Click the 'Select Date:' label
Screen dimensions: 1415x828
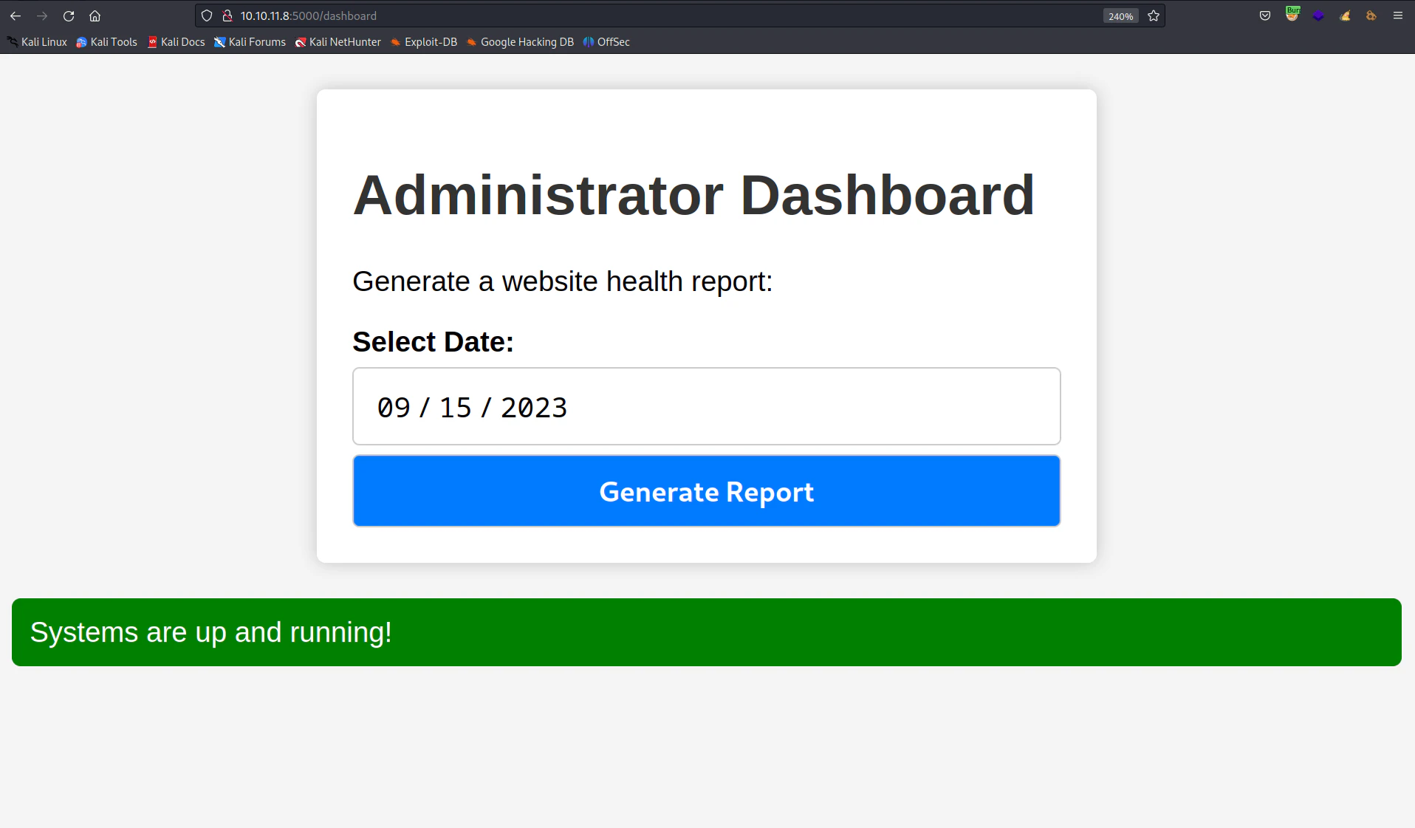coord(433,342)
